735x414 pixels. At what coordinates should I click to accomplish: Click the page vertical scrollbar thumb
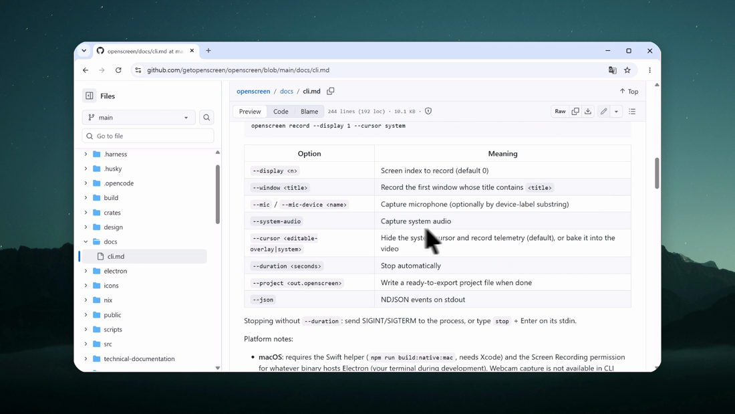click(657, 173)
